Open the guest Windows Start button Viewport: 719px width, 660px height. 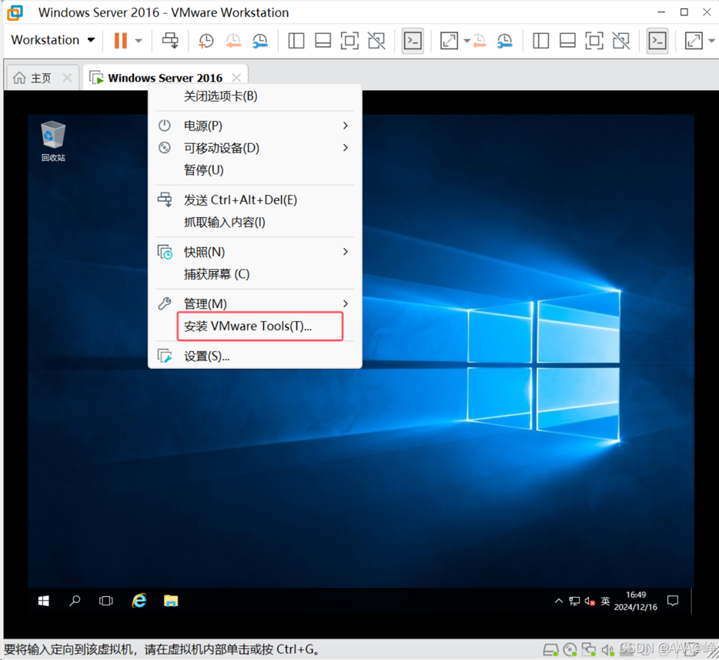pos(44,601)
